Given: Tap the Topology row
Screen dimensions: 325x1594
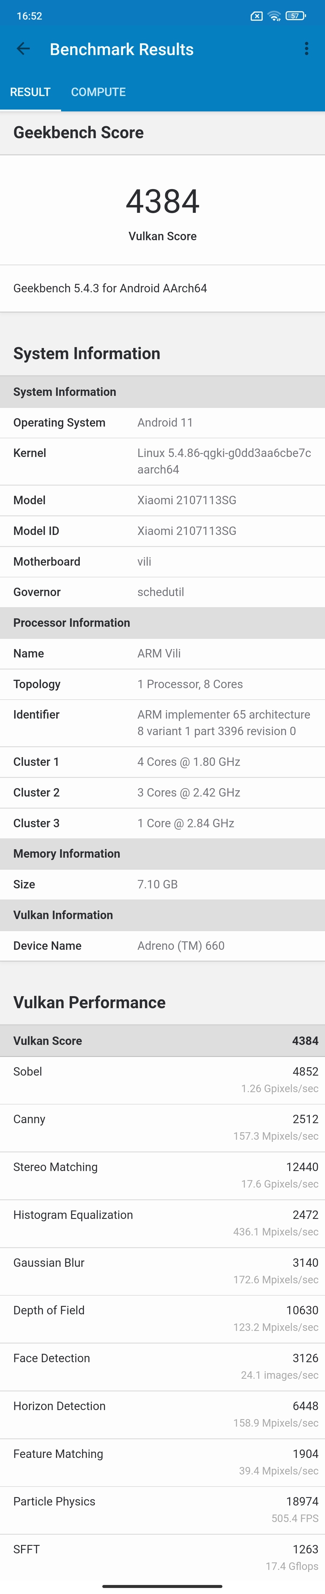Looking at the screenshot, I should click(162, 684).
